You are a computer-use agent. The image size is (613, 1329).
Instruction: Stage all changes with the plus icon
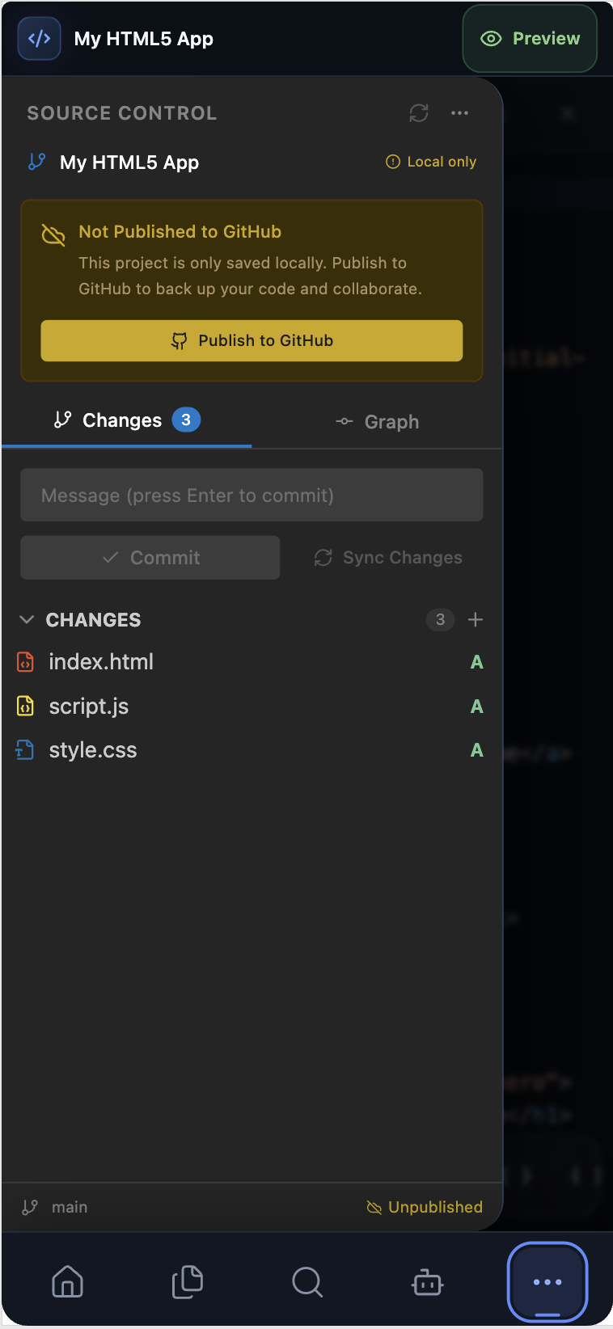click(476, 620)
